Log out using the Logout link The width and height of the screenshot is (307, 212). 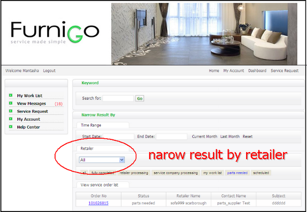(49, 70)
